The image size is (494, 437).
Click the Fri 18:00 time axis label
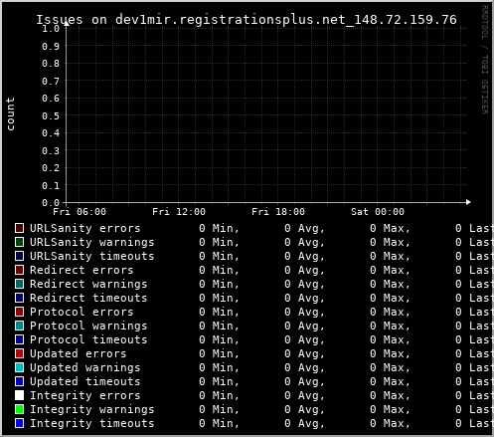(278, 212)
